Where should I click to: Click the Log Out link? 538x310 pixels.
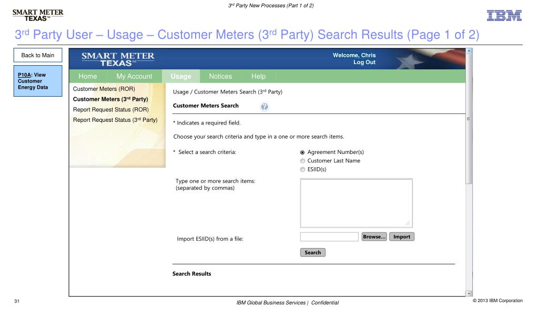364,62
